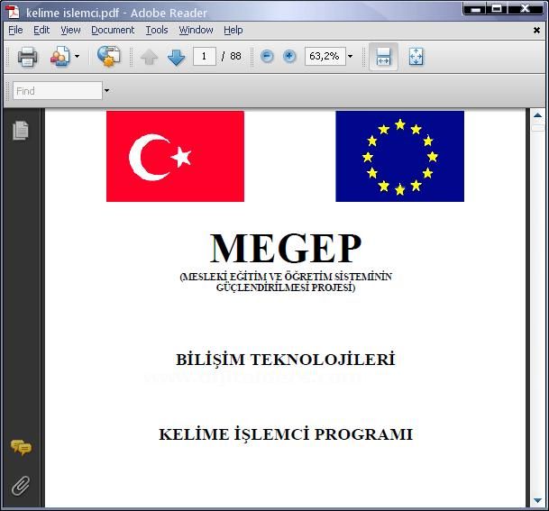The height and width of the screenshot is (511, 549).
Task: Click the Print icon in toolbar
Action: 28,57
